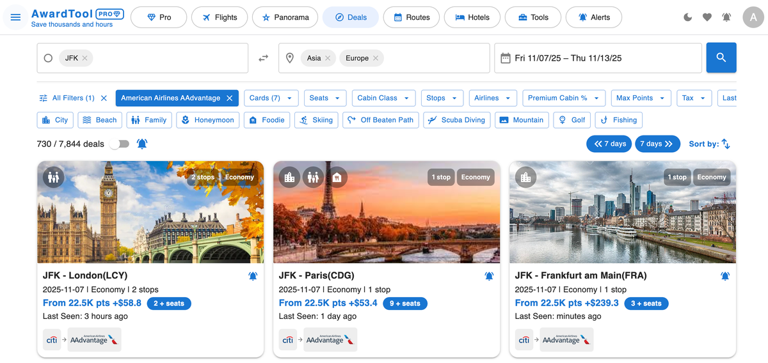This screenshot has height=363, width=768.
Task: Switch to the Flights tab
Action: coord(219,17)
